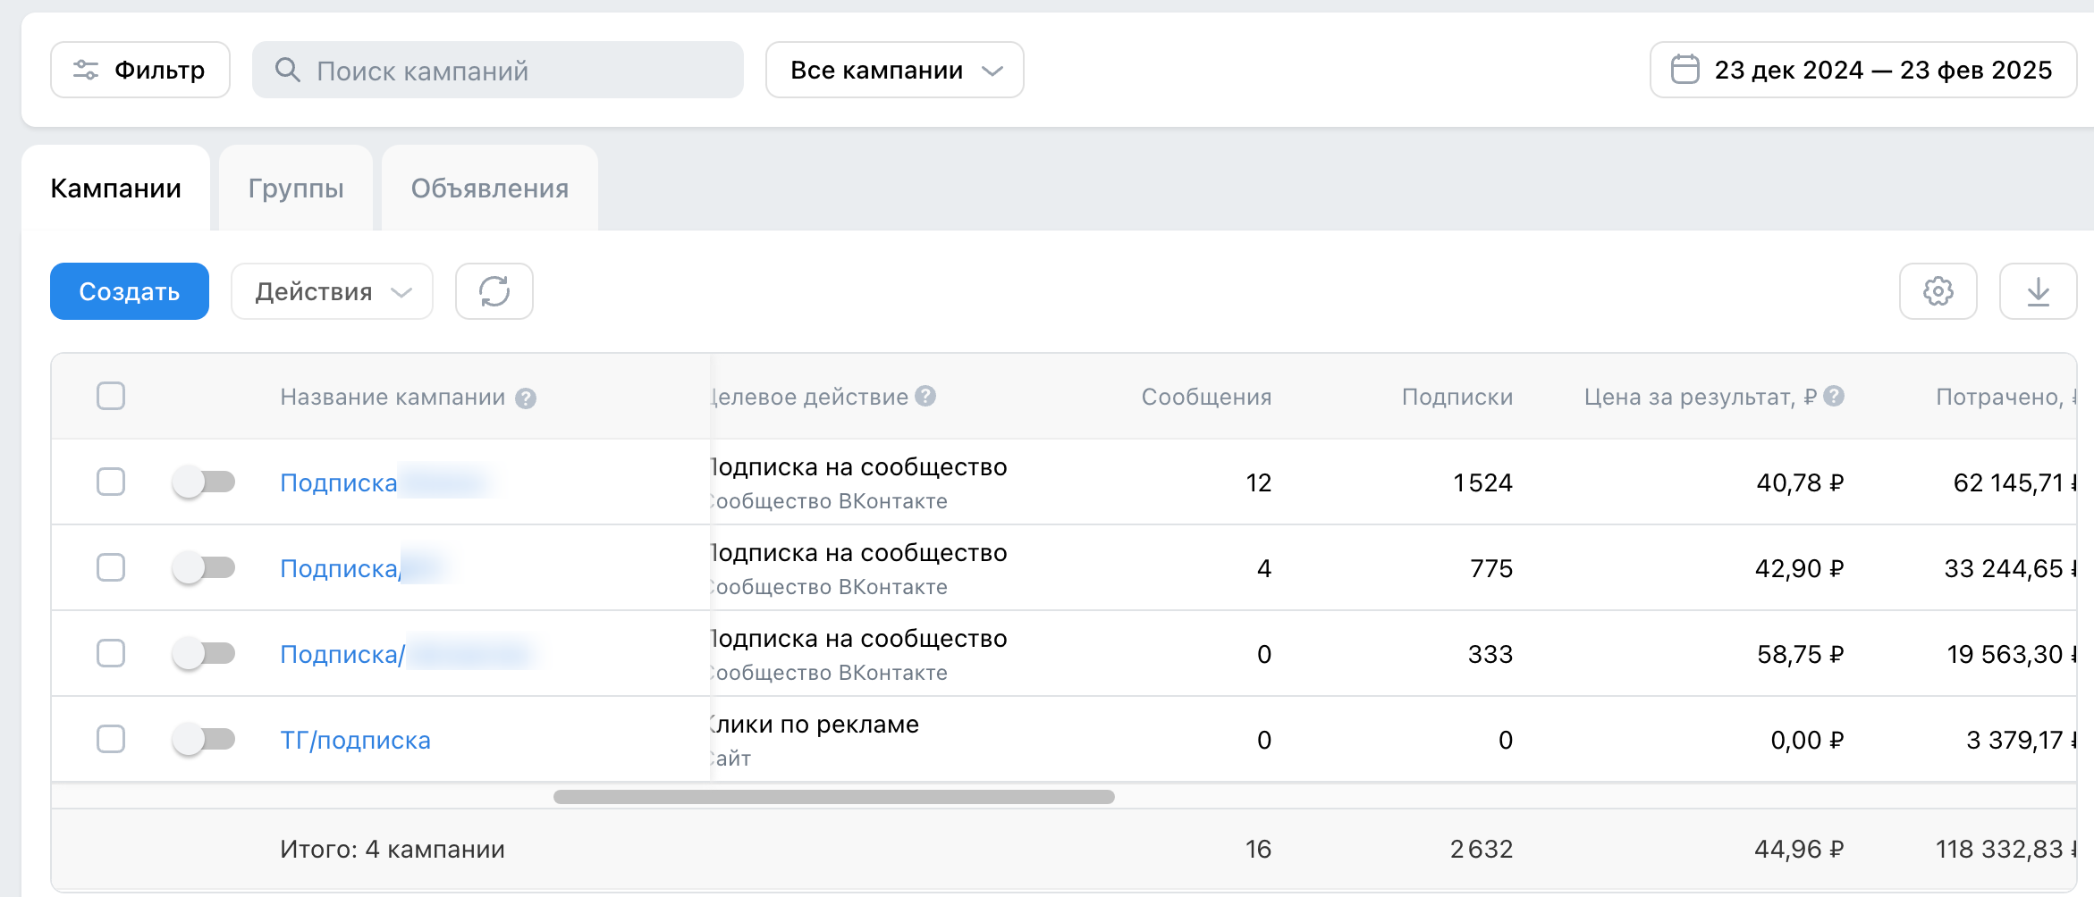
Task: Expand the Все кампании dropdown
Action: [x=895, y=70]
